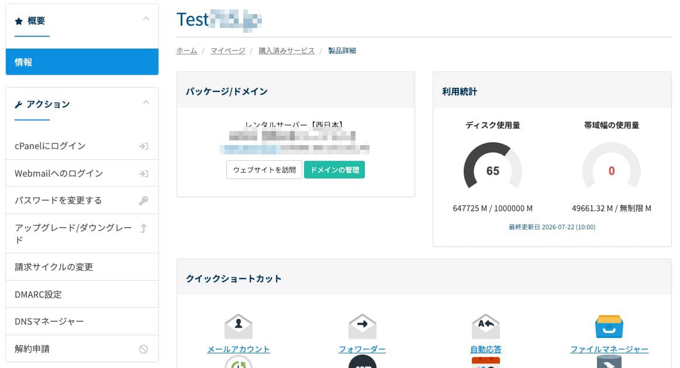Click the wrench icon next to アクション
The width and height of the screenshot is (680, 368).
coord(18,105)
